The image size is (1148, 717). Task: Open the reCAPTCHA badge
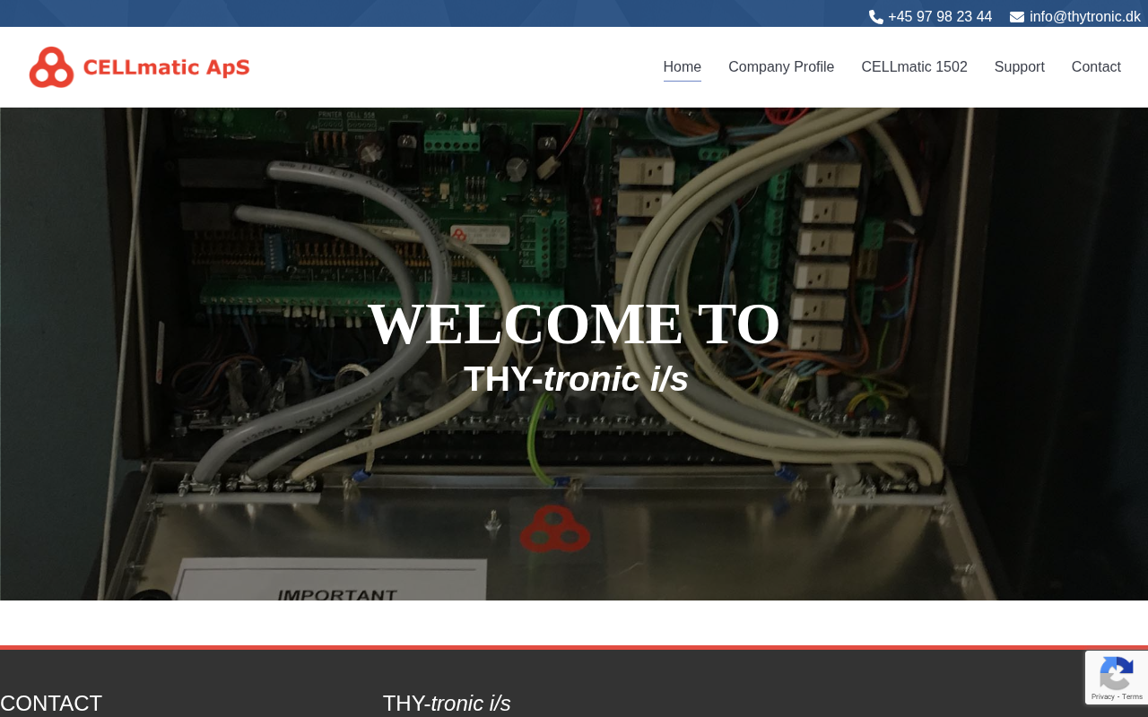[1117, 678]
